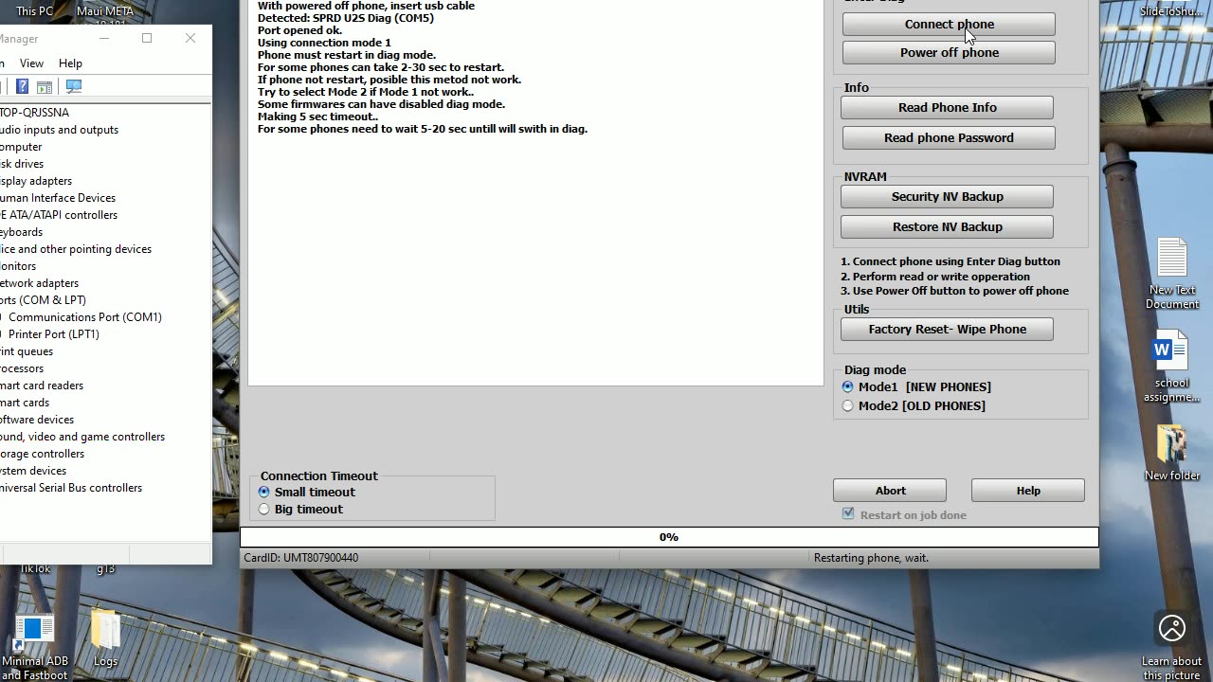
Task: Select the Logs folder on desktop
Action: point(105,638)
